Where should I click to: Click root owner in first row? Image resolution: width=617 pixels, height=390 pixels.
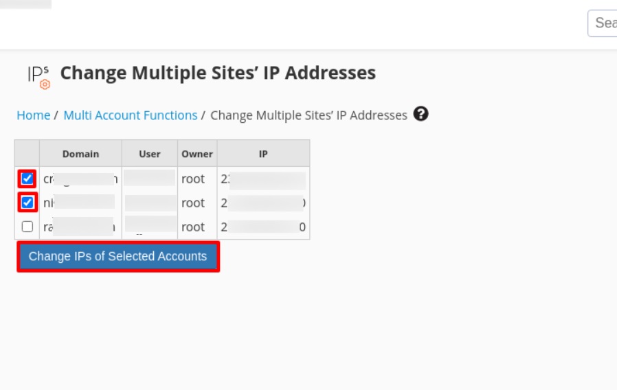[193, 179]
